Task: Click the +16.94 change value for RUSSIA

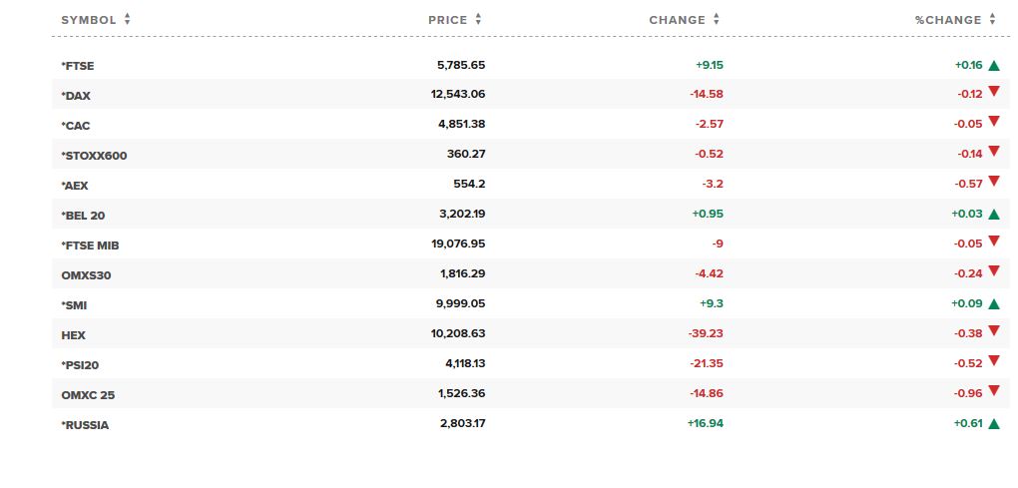Action: (705, 423)
